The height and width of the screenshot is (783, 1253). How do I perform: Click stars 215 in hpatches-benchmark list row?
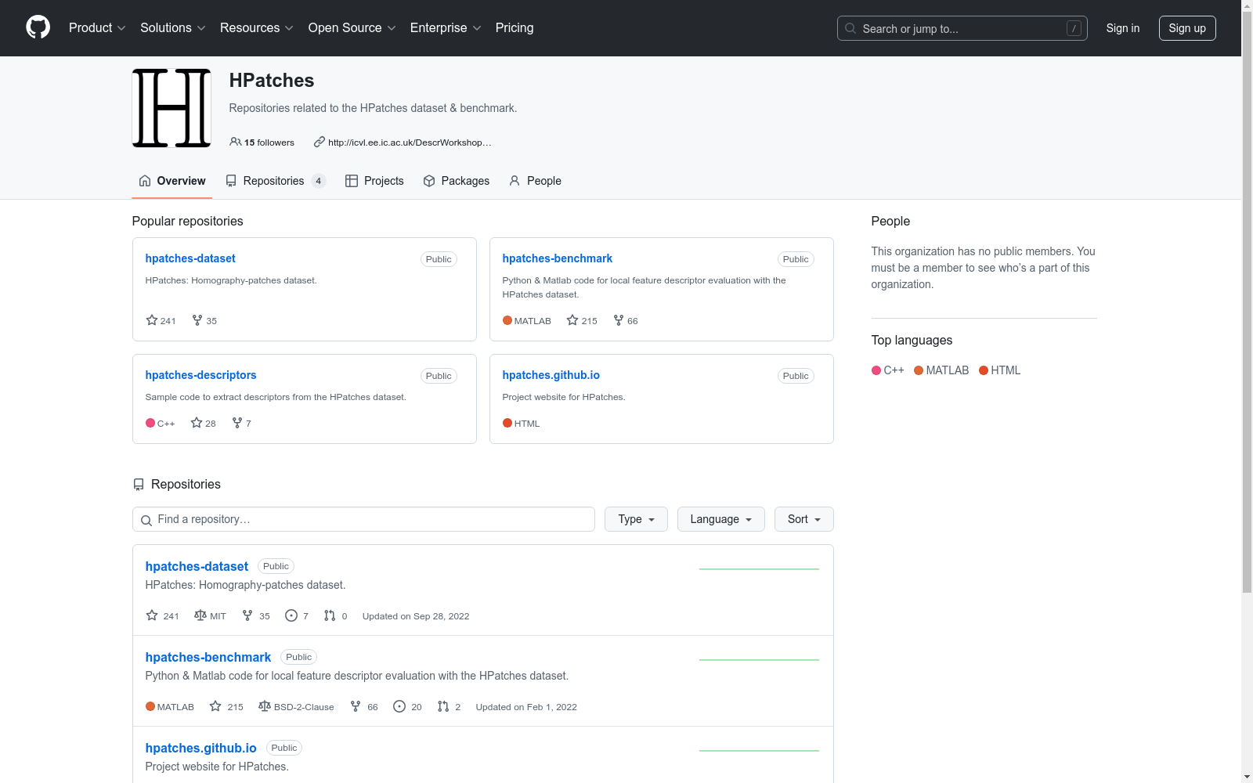tap(226, 706)
